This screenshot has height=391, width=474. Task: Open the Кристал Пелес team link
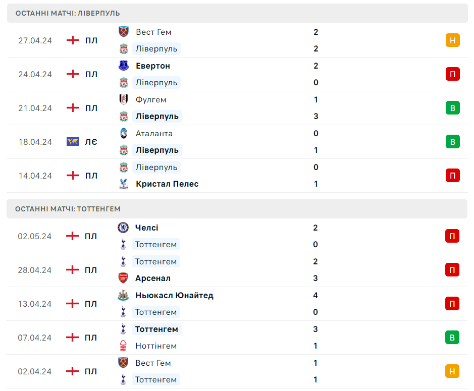tap(167, 184)
